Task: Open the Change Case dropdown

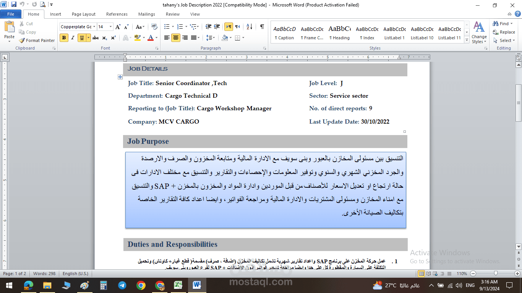Action: (140, 27)
